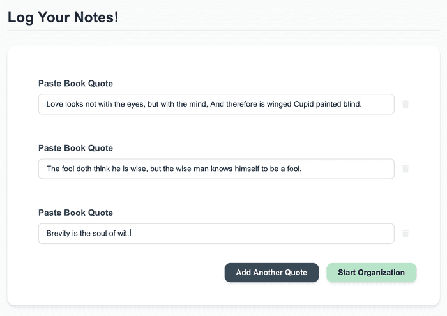
Task: Trash the "Brevity is the soul" quote
Action: (x=405, y=234)
